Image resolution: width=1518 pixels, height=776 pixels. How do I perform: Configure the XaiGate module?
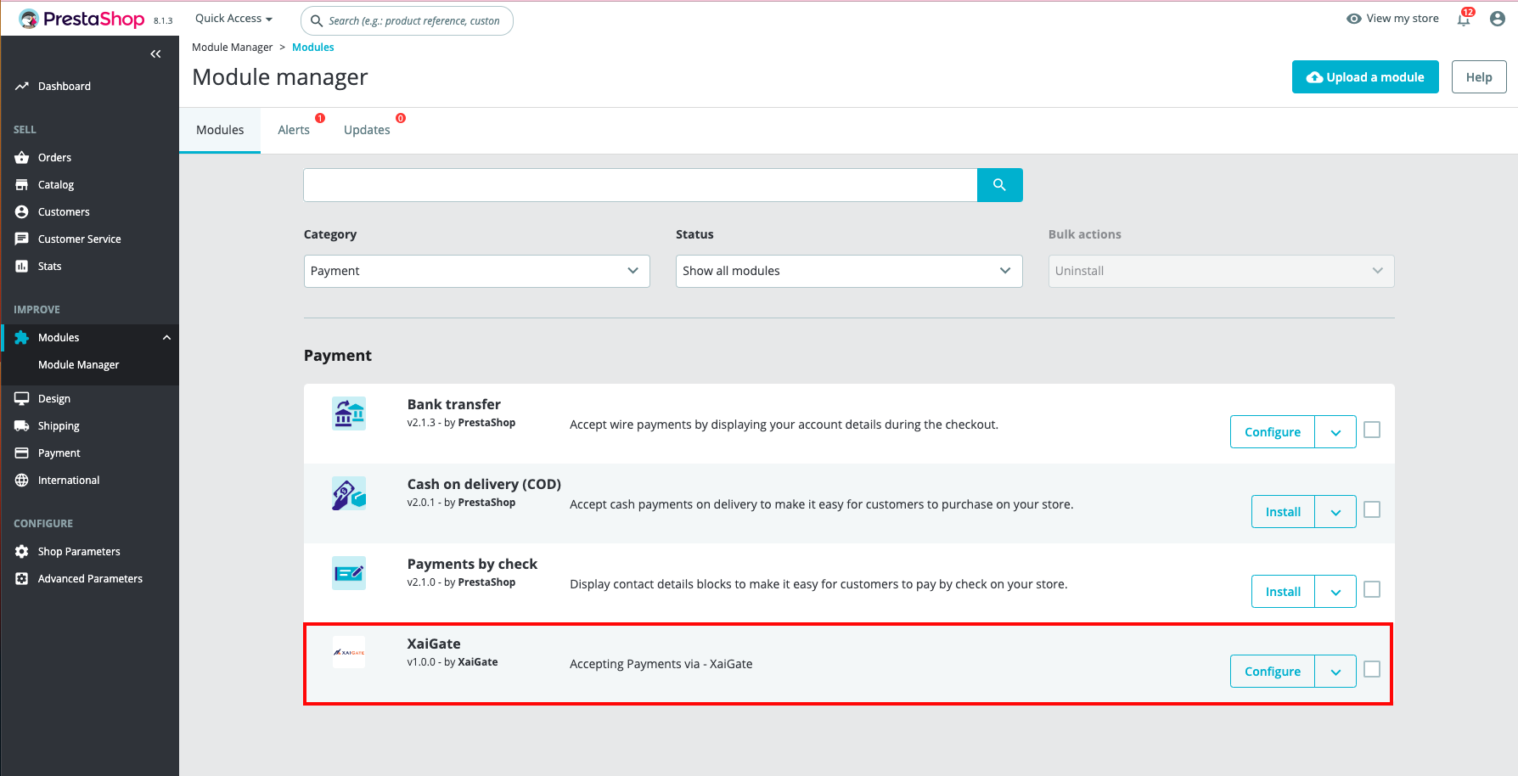point(1273,672)
